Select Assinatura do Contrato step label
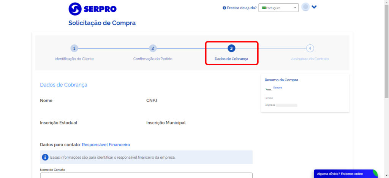The image size is (389, 178). 310,59
